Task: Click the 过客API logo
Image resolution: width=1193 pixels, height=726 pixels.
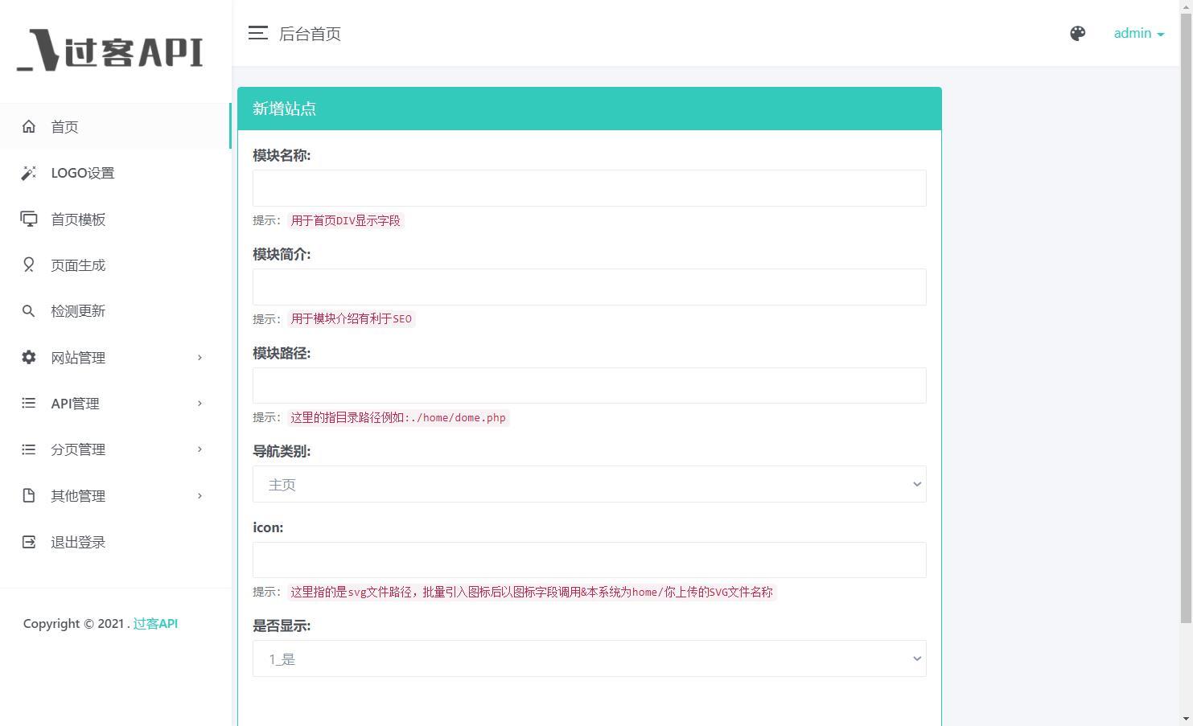Action: point(111,51)
